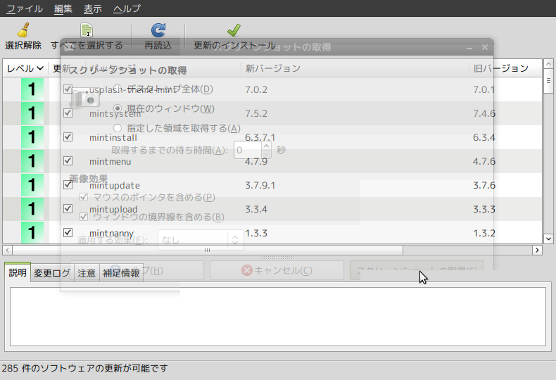The width and height of the screenshot is (556, 380).
Task: Click vertical scrollbar up arrow
Action: (x=548, y=64)
